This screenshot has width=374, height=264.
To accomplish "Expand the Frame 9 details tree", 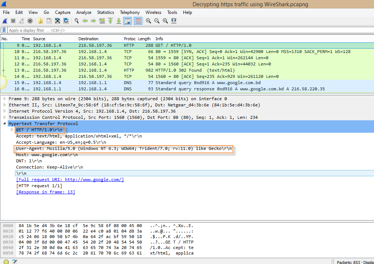I will pos(4,99).
